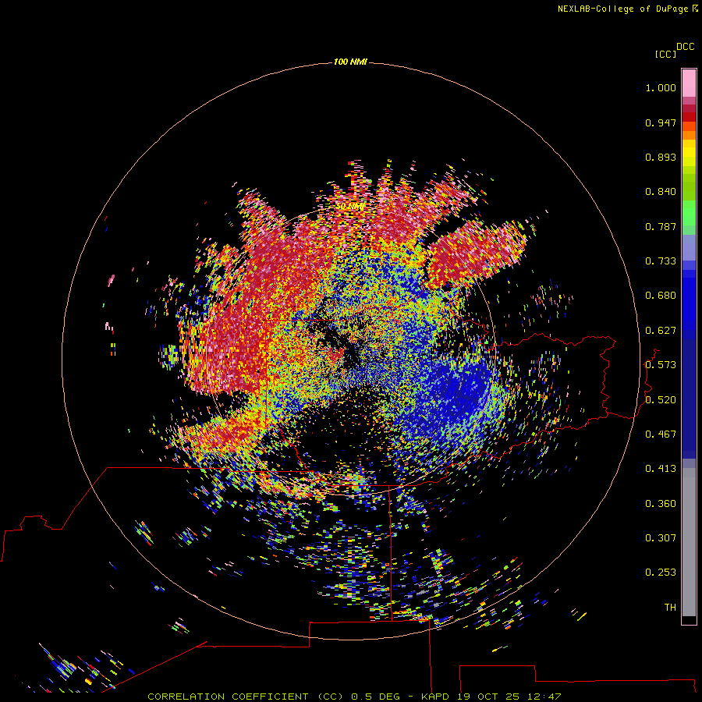The height and width of the screenshot is (702, 702).
Task: Click the 100 NMI range ring label
Action: (x=350, y=62)
